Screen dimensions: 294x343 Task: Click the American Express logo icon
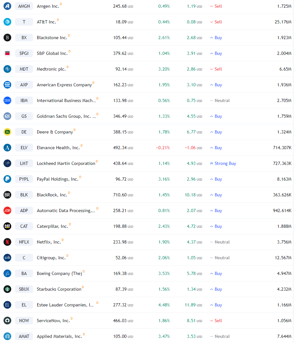[x=7, y=85]
